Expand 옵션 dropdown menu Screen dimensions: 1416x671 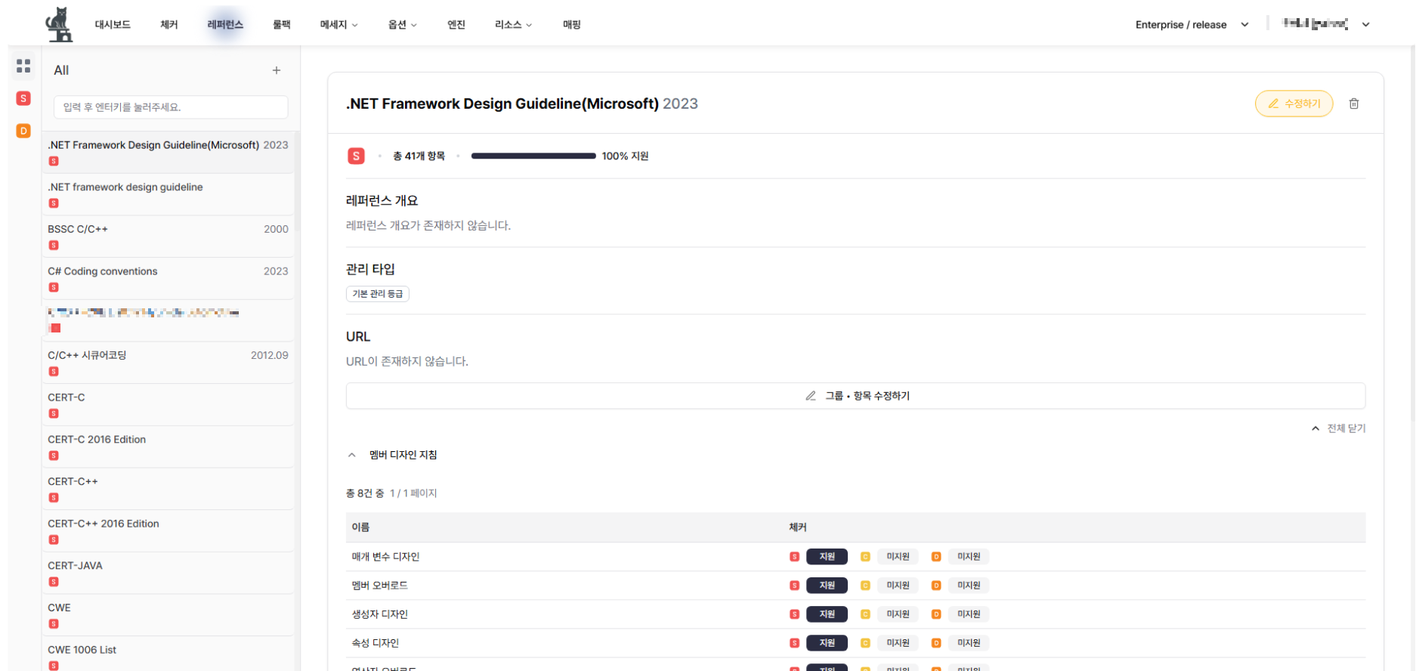(403, 25)
